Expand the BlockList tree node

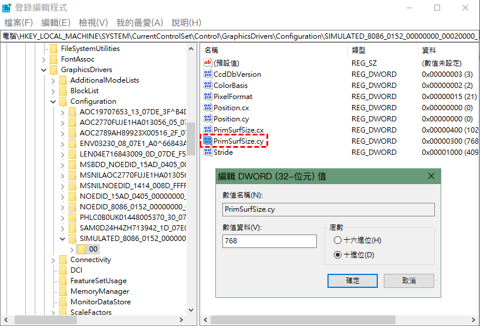point(53,91)
